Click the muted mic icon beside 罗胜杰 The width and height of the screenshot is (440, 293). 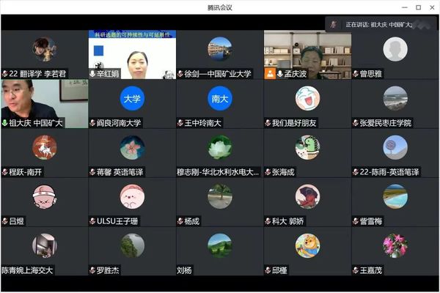point(92,270)
